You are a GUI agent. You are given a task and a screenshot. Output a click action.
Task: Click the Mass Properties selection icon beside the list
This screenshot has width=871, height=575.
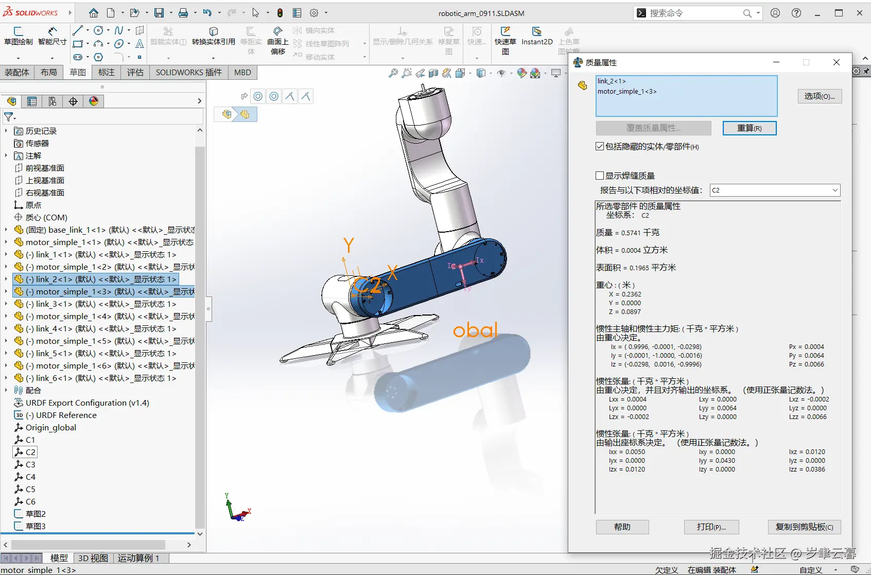pyautogui.click(x=583, y=85)
